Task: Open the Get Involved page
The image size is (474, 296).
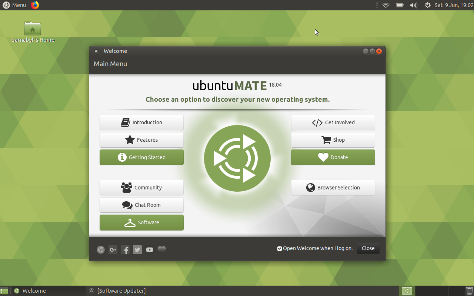Action: coord(333,122)
